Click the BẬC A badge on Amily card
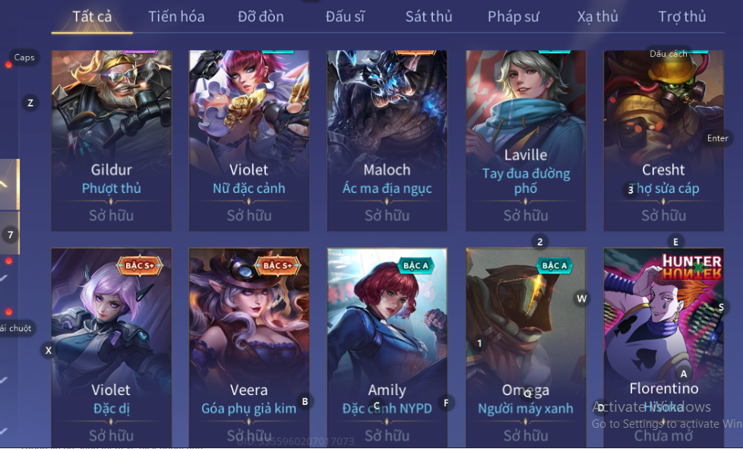743x449 pixels. [x=416, y=266]
